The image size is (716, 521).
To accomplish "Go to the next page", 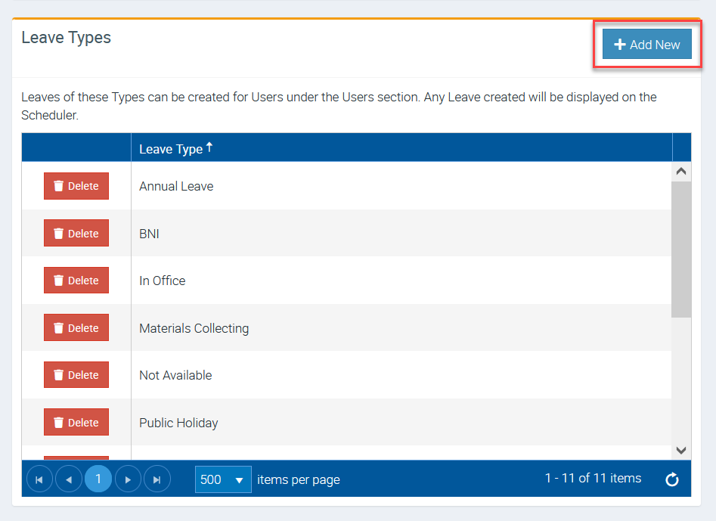I will [128, 479].
